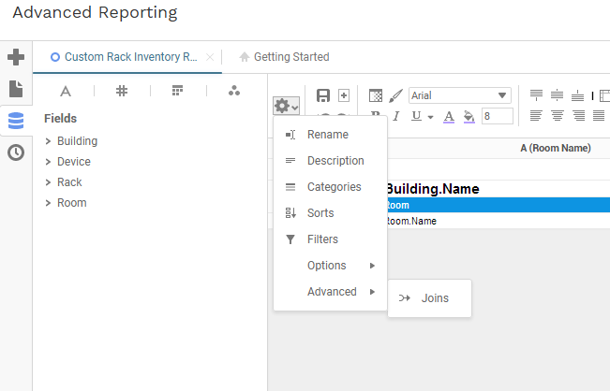Align text right
The width and height of the screenshot is (610, 391).
(x=578, y=116)
